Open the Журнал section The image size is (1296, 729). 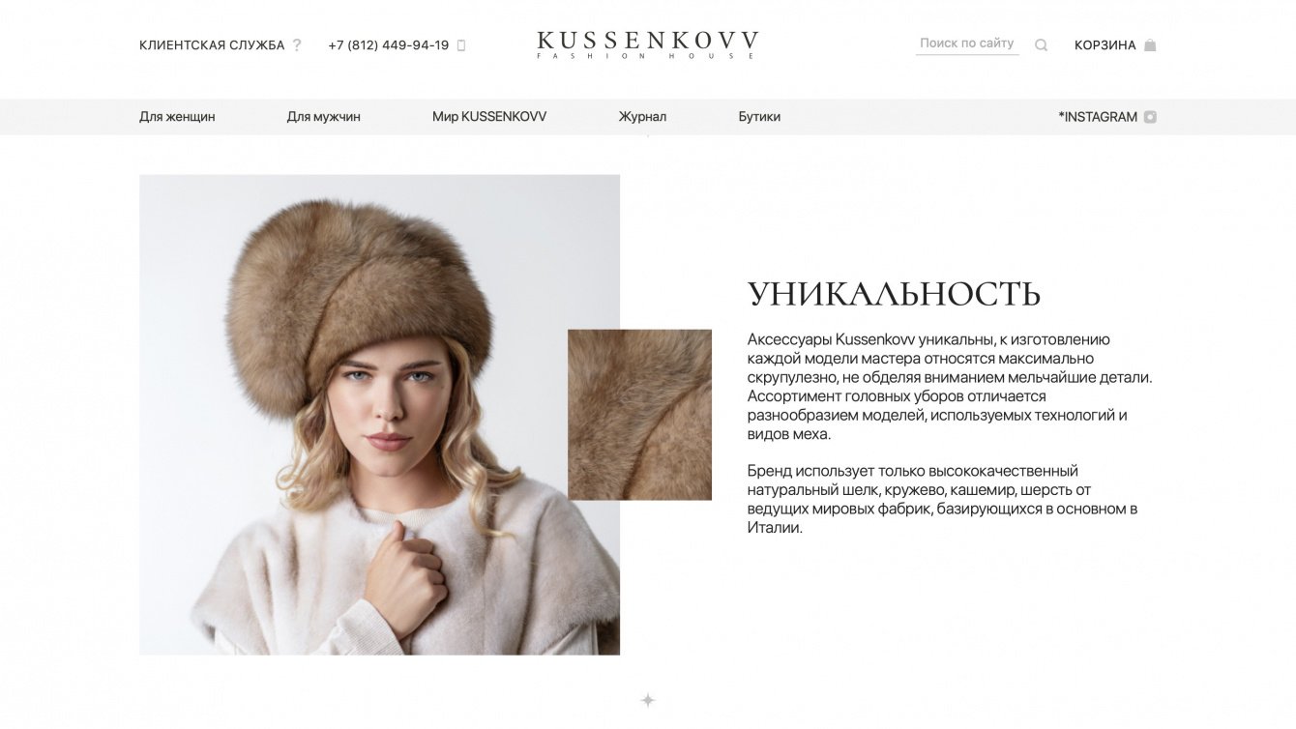[x=642, y=117]
